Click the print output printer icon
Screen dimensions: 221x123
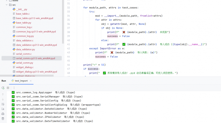(x=3, y=114)
